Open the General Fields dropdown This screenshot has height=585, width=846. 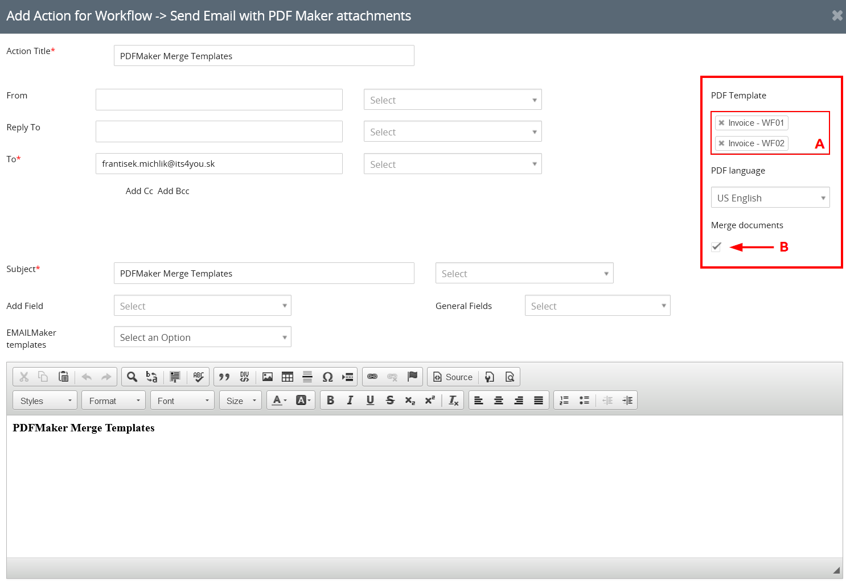597,306
